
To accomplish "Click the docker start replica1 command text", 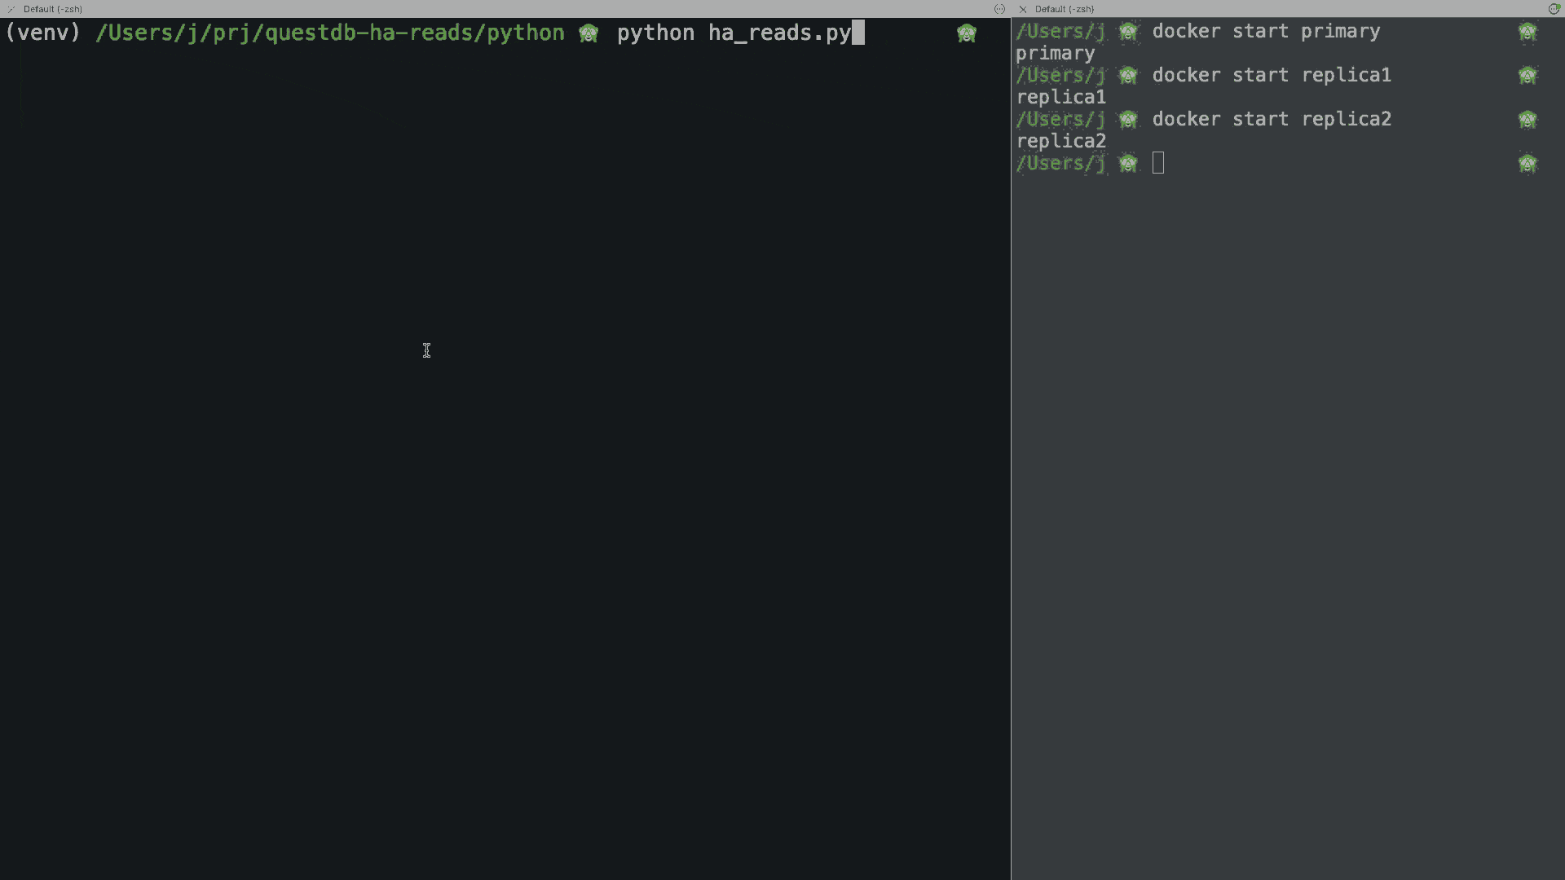I will point(1272,76).
